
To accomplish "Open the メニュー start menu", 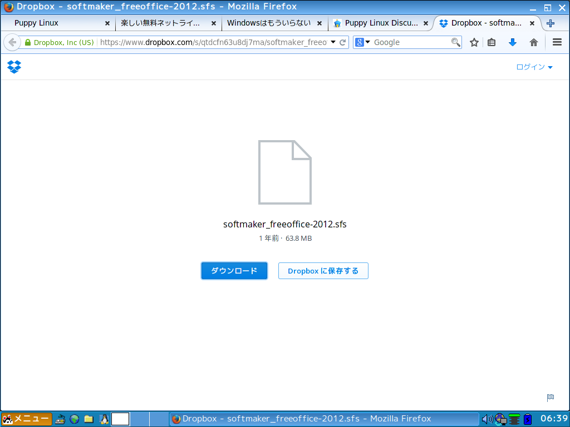I will tap(26, 419).
